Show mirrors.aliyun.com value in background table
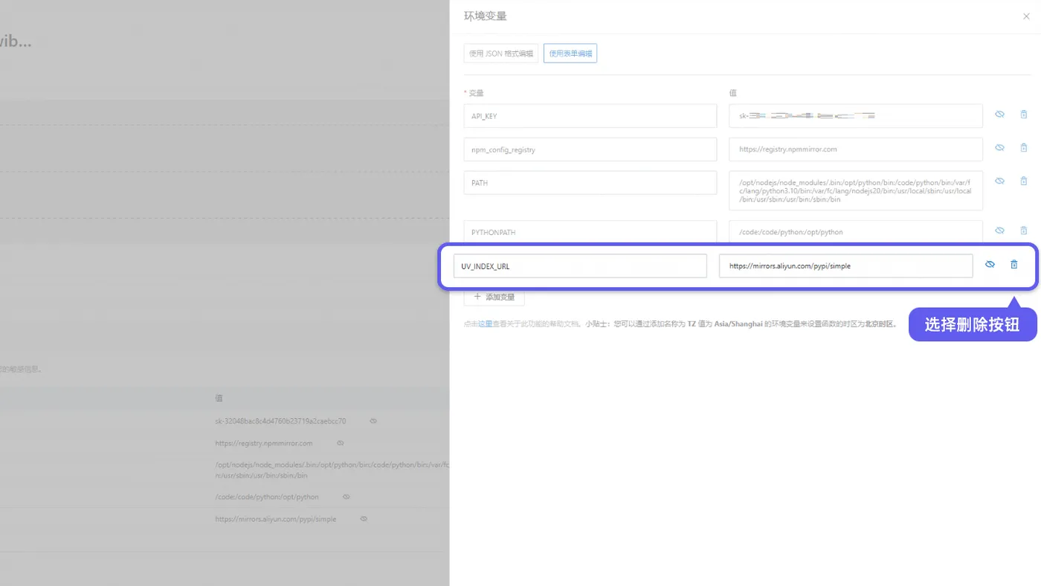This screenshot has height=586, width=1041. coord(364,519)
